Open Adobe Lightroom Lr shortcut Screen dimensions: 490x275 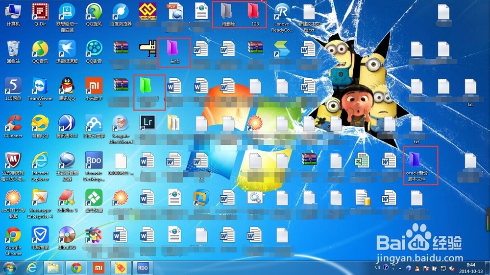tap(147, 122)
